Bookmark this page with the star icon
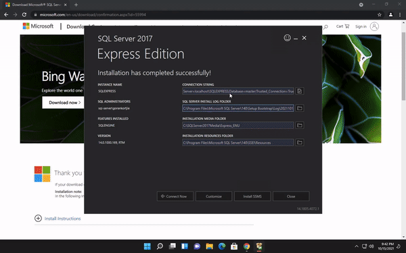 [x=380, y=15]
